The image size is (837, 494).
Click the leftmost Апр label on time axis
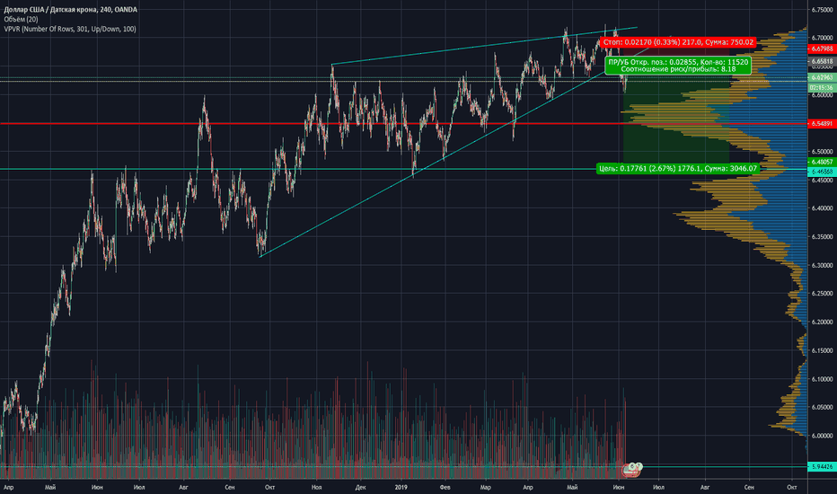[x=8, y=487]
